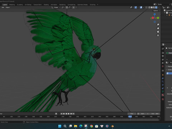The height and width of the screenshot is (129, 172).
Task: Open the Global transform orientation dropdown
Action: pos(56,8)
